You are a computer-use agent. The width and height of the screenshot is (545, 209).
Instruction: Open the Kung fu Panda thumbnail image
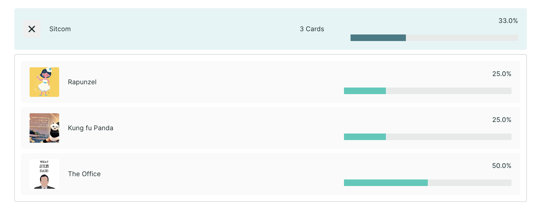[44, 128]
